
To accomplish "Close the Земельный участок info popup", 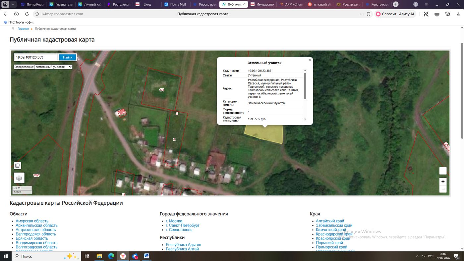I will click(x=310, y=60).
